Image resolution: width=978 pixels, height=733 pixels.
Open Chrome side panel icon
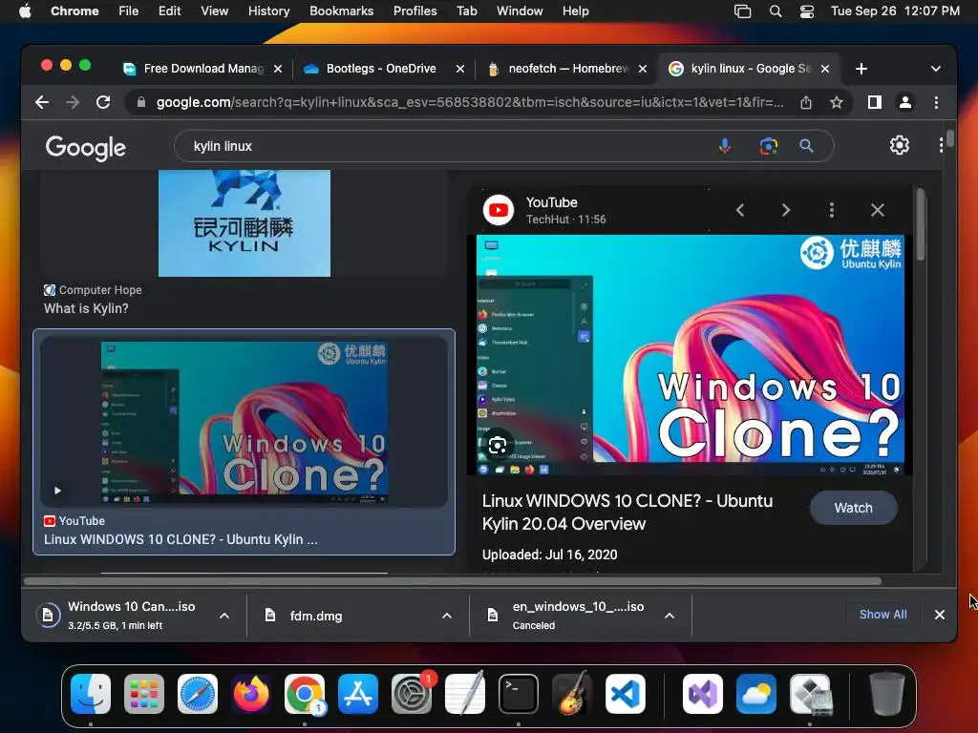click(875, 102)
